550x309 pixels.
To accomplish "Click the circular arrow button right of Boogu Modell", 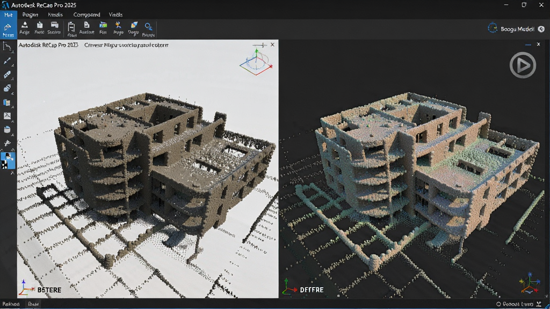I will pos(541,29).
